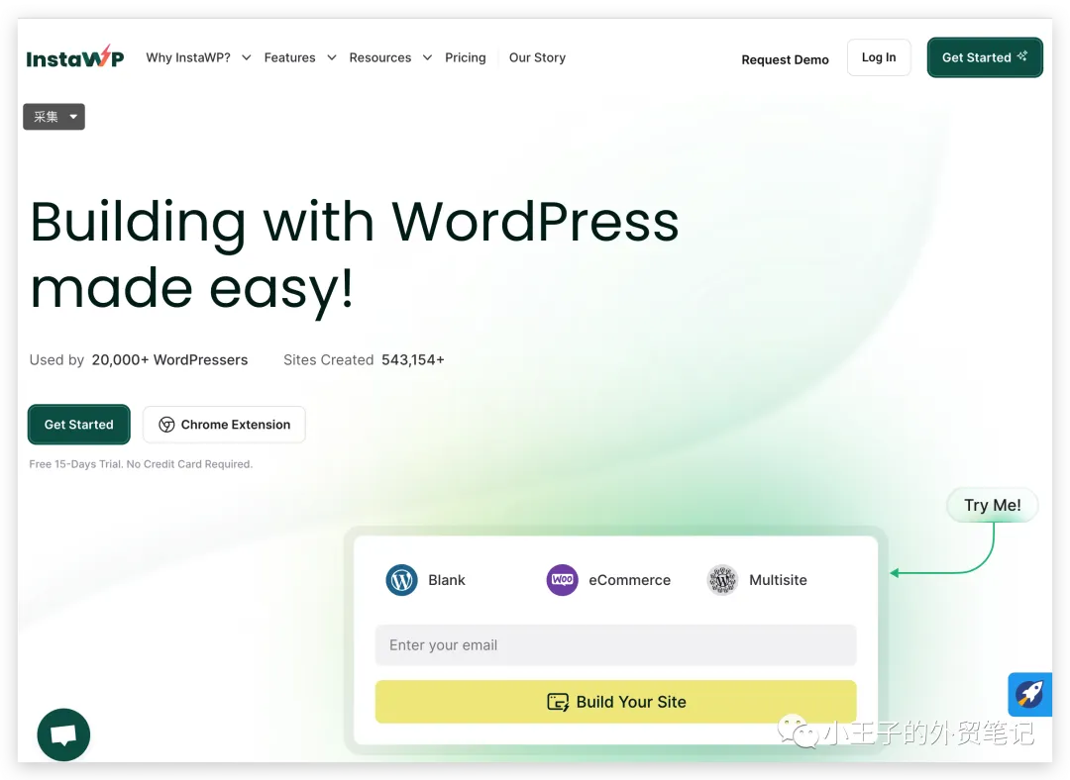Click the Log In button
The width and height of the screenshot is (1070, 780).
point(879,57)
